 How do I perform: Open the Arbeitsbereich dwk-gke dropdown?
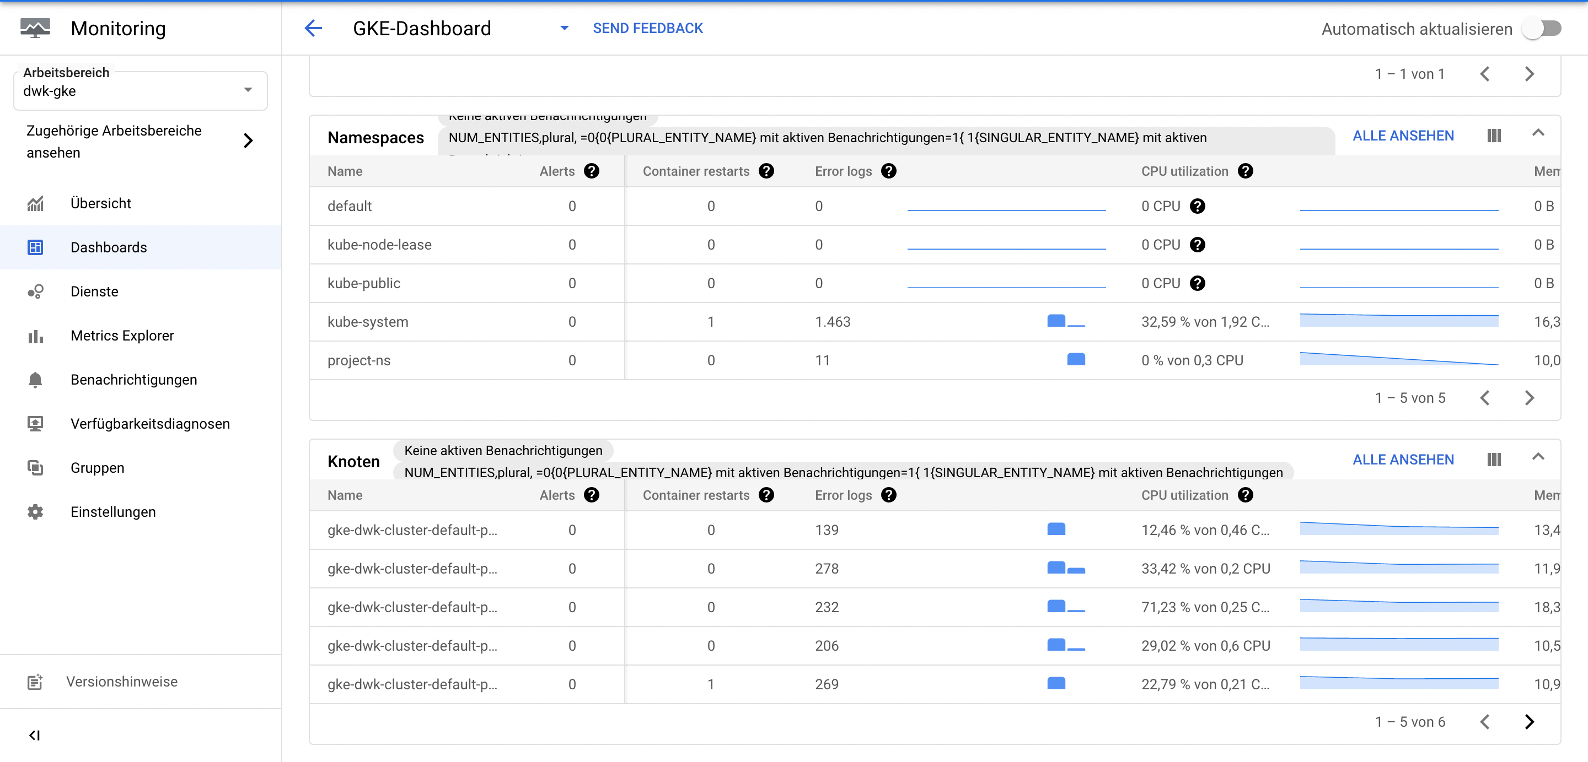pos(248,90)
